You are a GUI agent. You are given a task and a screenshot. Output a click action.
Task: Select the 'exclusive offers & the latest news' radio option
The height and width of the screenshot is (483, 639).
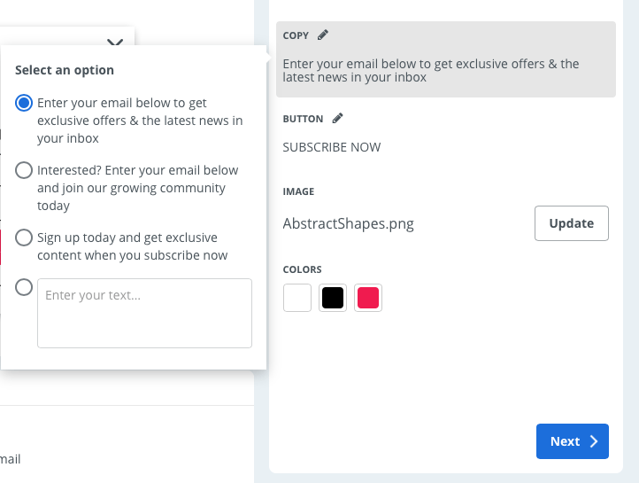click(x=24, y=103)
